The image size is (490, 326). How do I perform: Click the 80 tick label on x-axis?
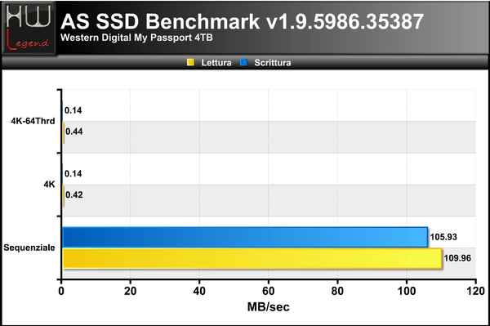(337, 291)
